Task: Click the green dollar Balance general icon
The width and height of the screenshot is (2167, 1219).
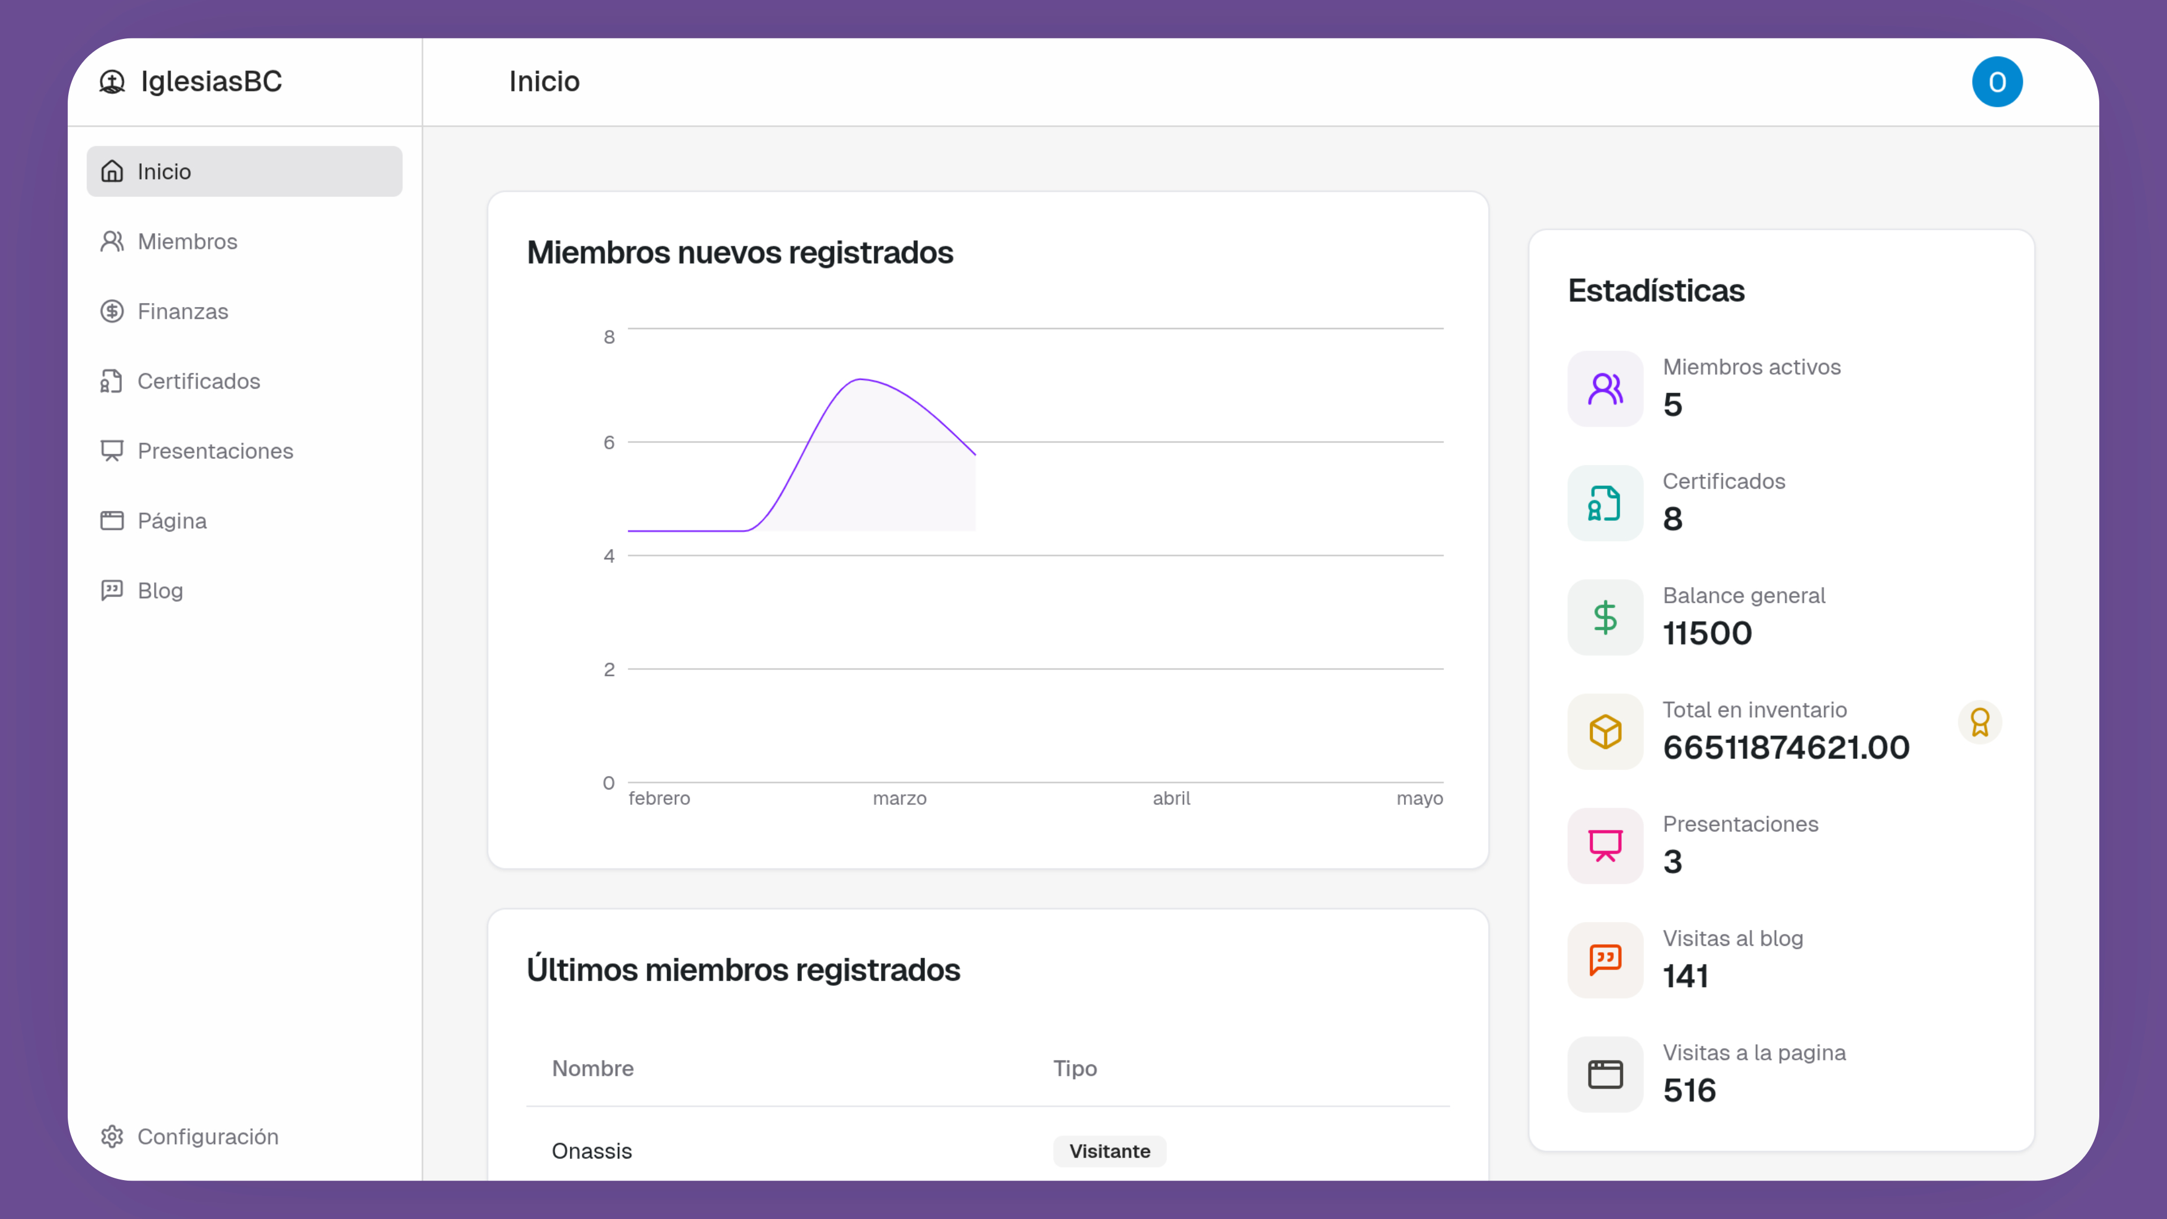Action: click(x=1604, y=617)
